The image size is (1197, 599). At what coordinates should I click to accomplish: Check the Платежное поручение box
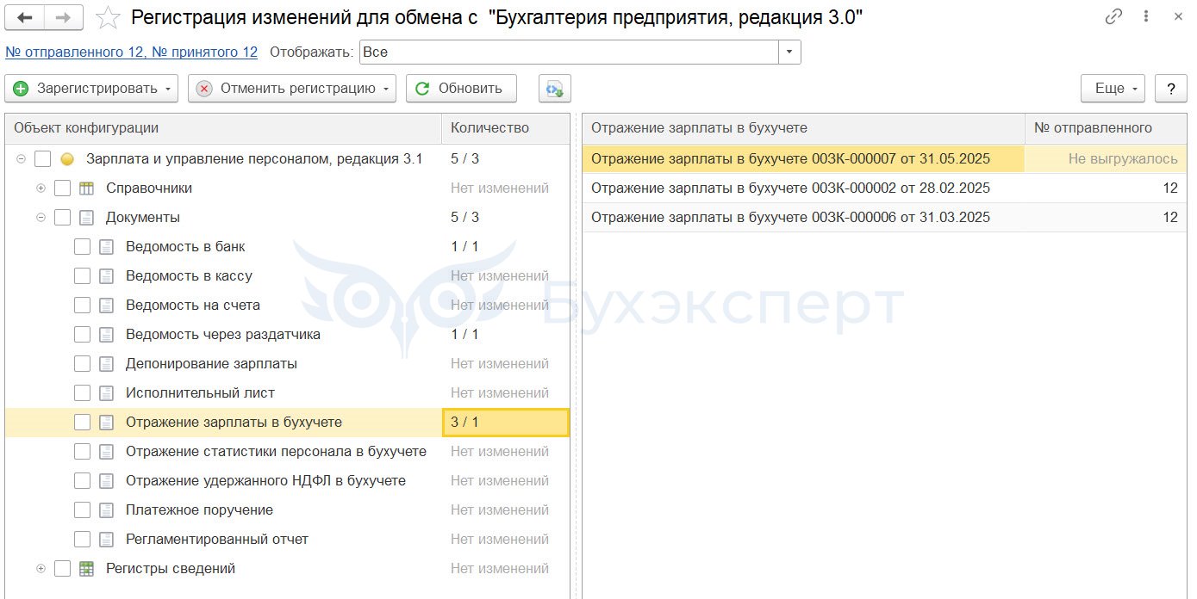click(82, 510)
